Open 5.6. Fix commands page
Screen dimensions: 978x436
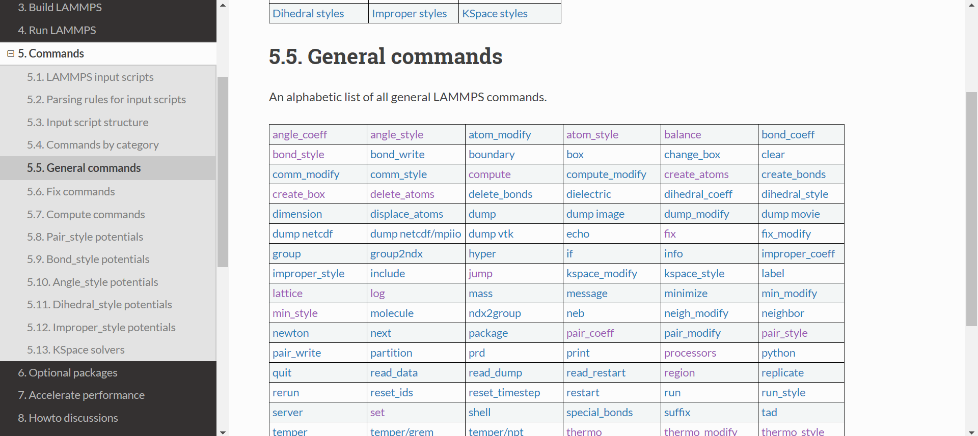click(x=71, y=191)
